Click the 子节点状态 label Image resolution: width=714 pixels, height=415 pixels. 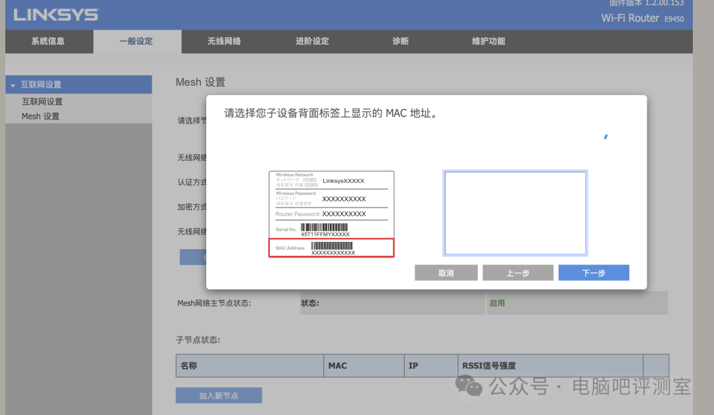coord(198,340)
